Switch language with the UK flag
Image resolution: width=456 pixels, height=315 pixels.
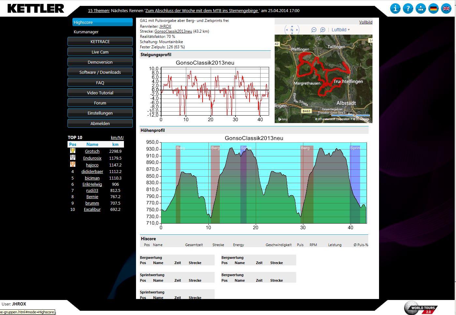(446, 8)
